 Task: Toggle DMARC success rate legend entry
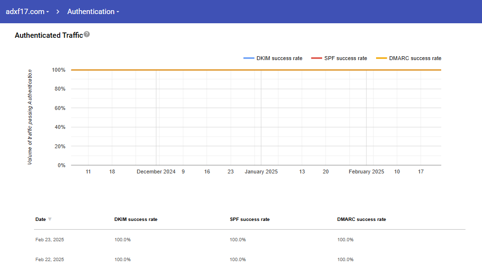415,58
